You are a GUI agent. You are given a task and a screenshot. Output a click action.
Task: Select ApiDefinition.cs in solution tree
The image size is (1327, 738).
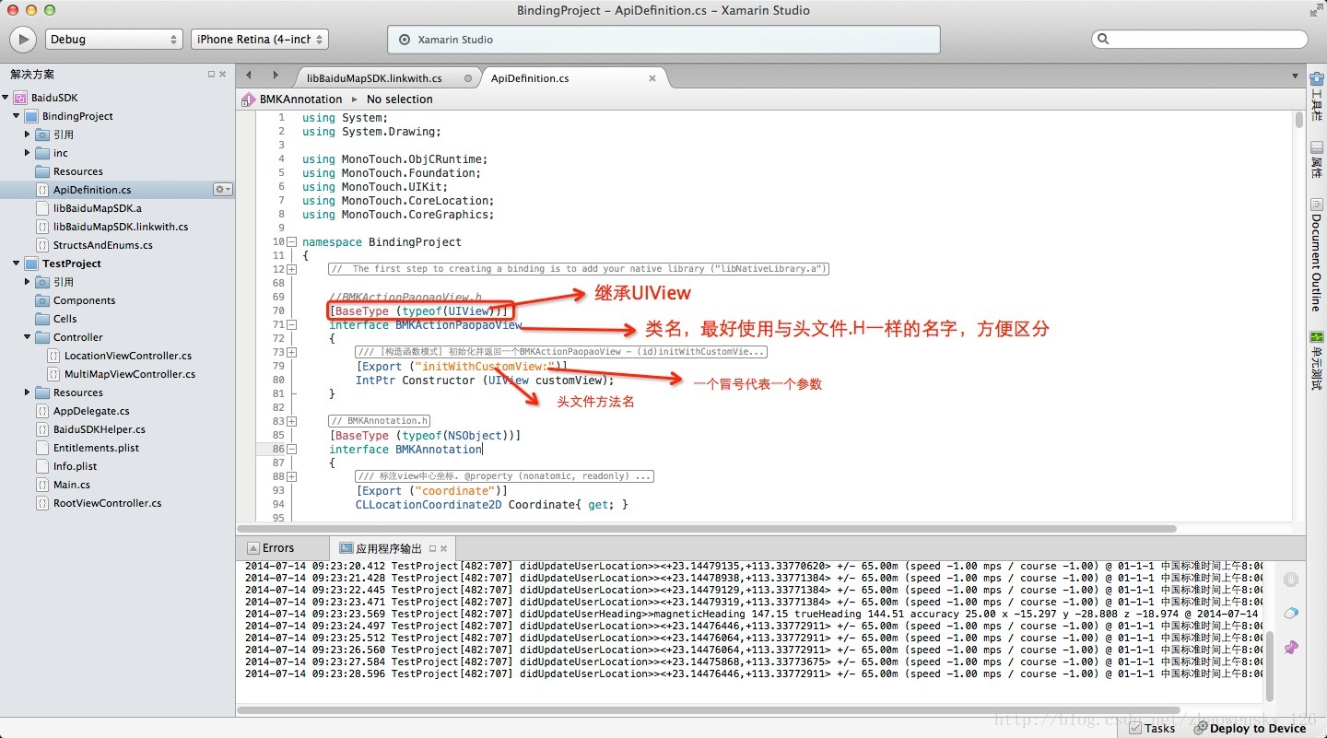pyautogui.click(x=92, y=190)
